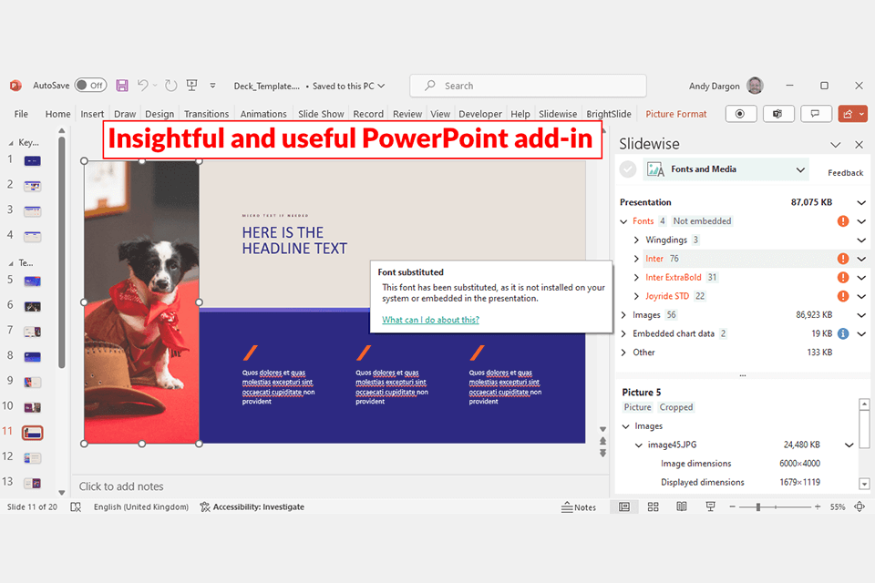This screenshot has width=875, height=583.
Task: Expand the Joyride STD font row
Action: (x=636, y=296)
